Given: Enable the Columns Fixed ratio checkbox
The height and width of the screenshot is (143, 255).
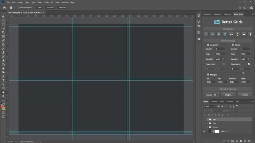Looking at the screenshot, I should coord(224,64).
